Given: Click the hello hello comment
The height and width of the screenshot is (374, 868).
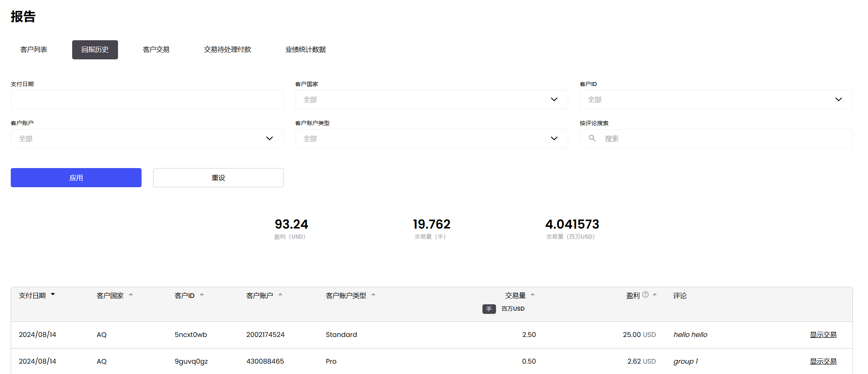Looking at the screenshot, I should (691, 335).
